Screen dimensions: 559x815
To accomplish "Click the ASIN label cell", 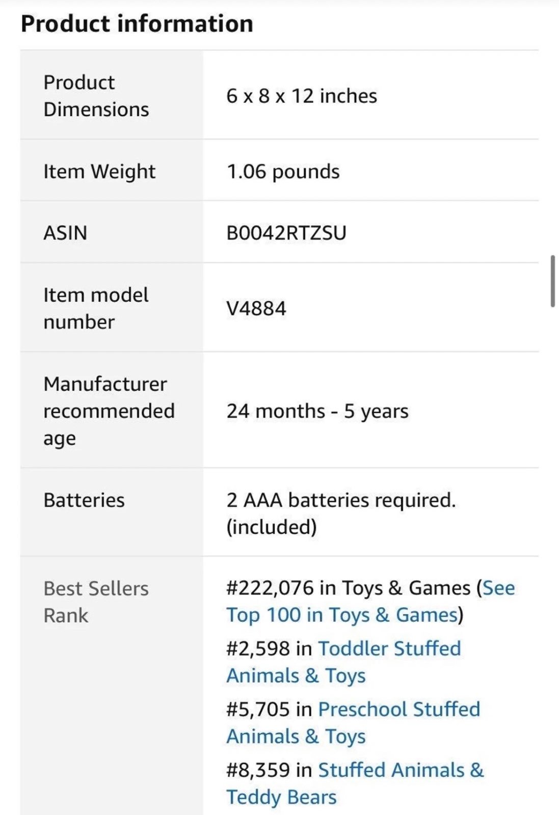I will [112, 232].
